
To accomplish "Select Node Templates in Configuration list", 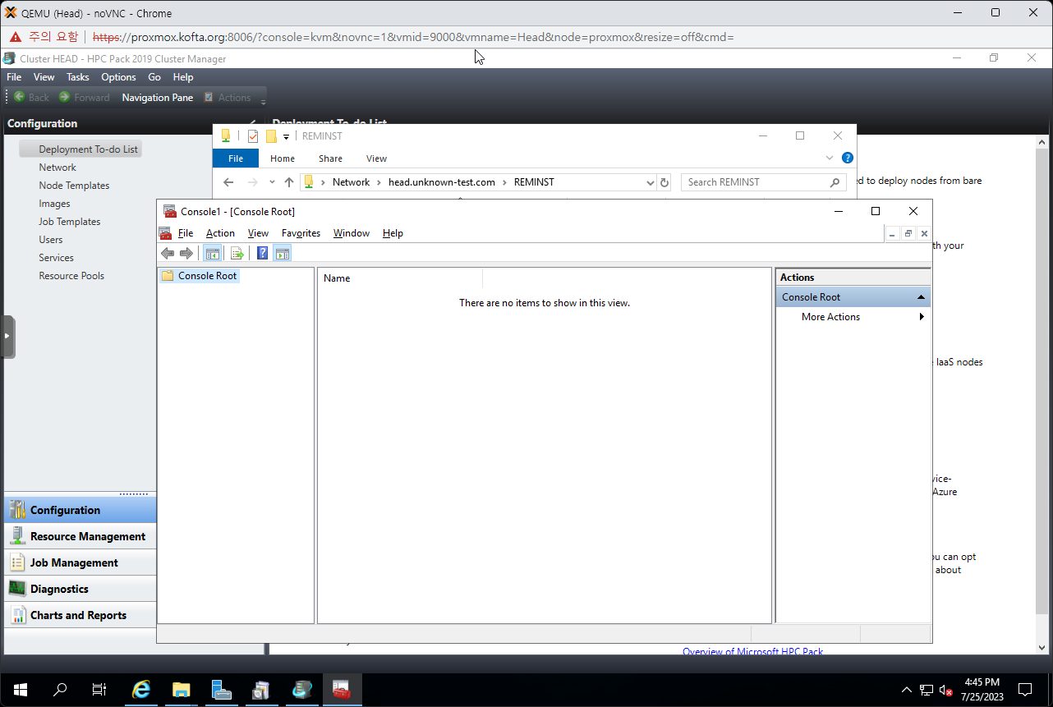I will [74, 186].
